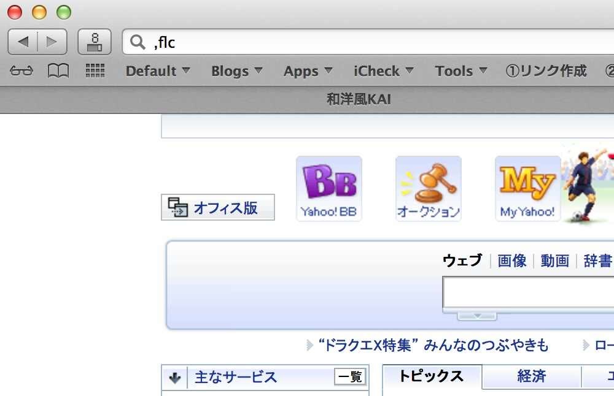614x396 pixels.
Task: Open Reading List glasses icon
Action: coord(21,70)
